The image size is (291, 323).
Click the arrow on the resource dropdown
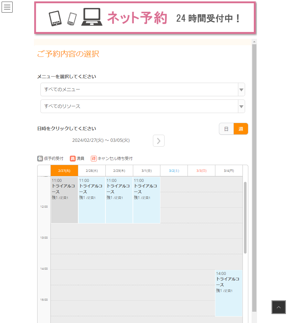pos(241,106)
